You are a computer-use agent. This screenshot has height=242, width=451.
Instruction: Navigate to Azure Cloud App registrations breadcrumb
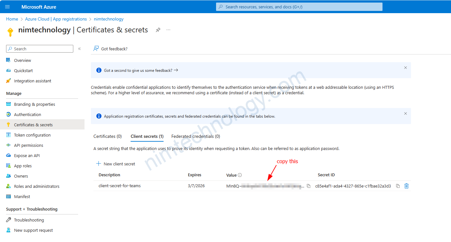(56, 19)
